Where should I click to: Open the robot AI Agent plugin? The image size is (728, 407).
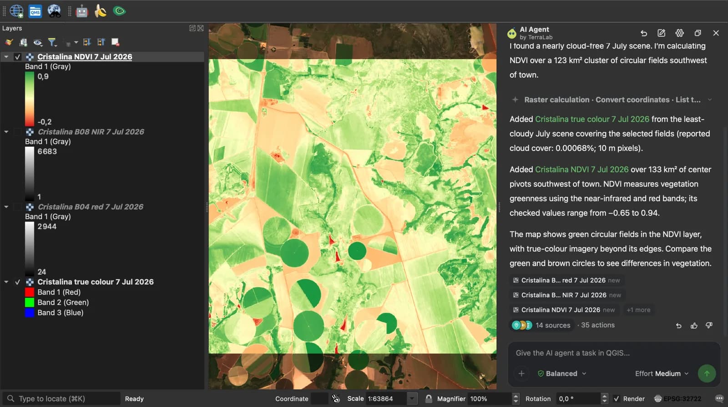pos(82,11)
